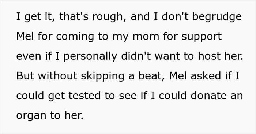Click the word "begrudge" in the first line
The width and height of the screenshot is (256, 134).
point(217,17)
